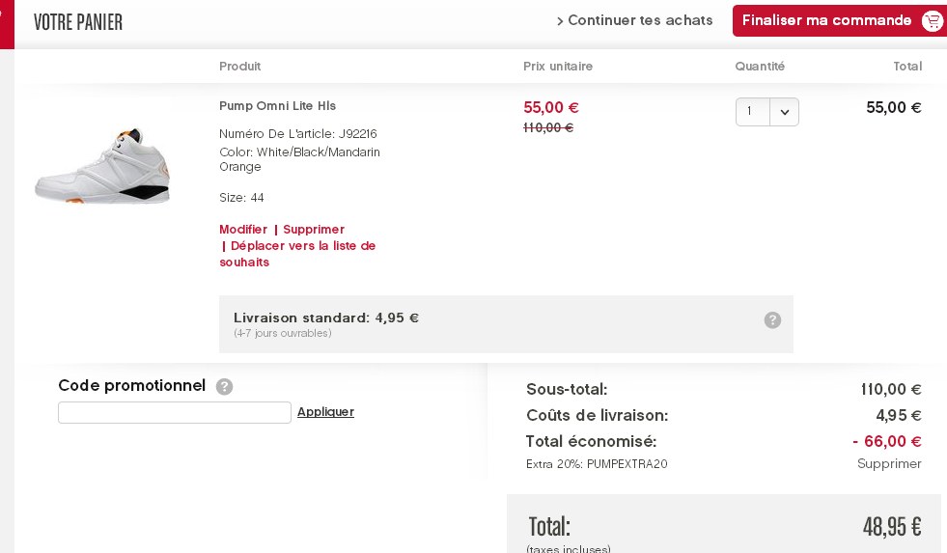947x553 pixels.
Task: Click the chevron before Continuer tes achats
Action: [x=560, y=21]
